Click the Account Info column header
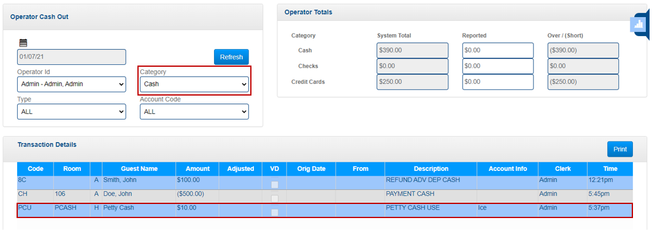The width and height of the screenshot is (652, 234). 508,168
